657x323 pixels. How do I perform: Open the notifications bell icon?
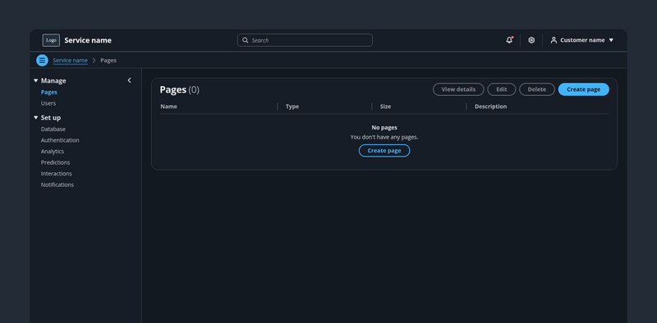point(509,40)
